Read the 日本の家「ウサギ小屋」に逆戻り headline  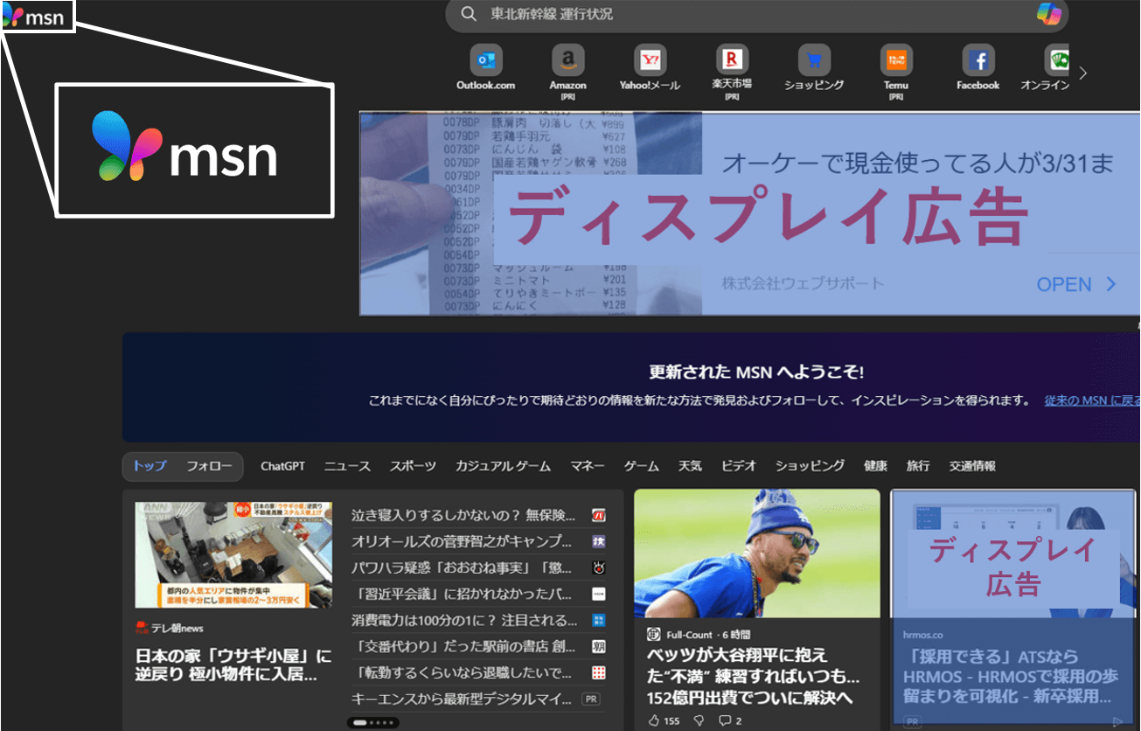click(233, 665)
